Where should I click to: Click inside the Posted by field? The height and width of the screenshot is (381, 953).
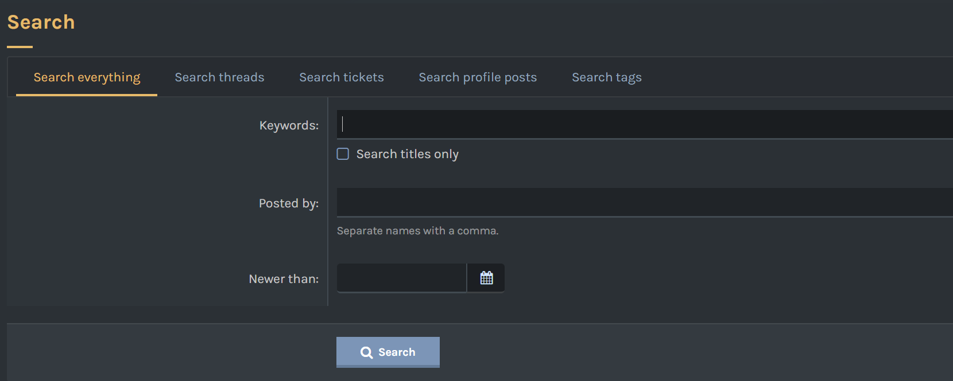(645, 202)
